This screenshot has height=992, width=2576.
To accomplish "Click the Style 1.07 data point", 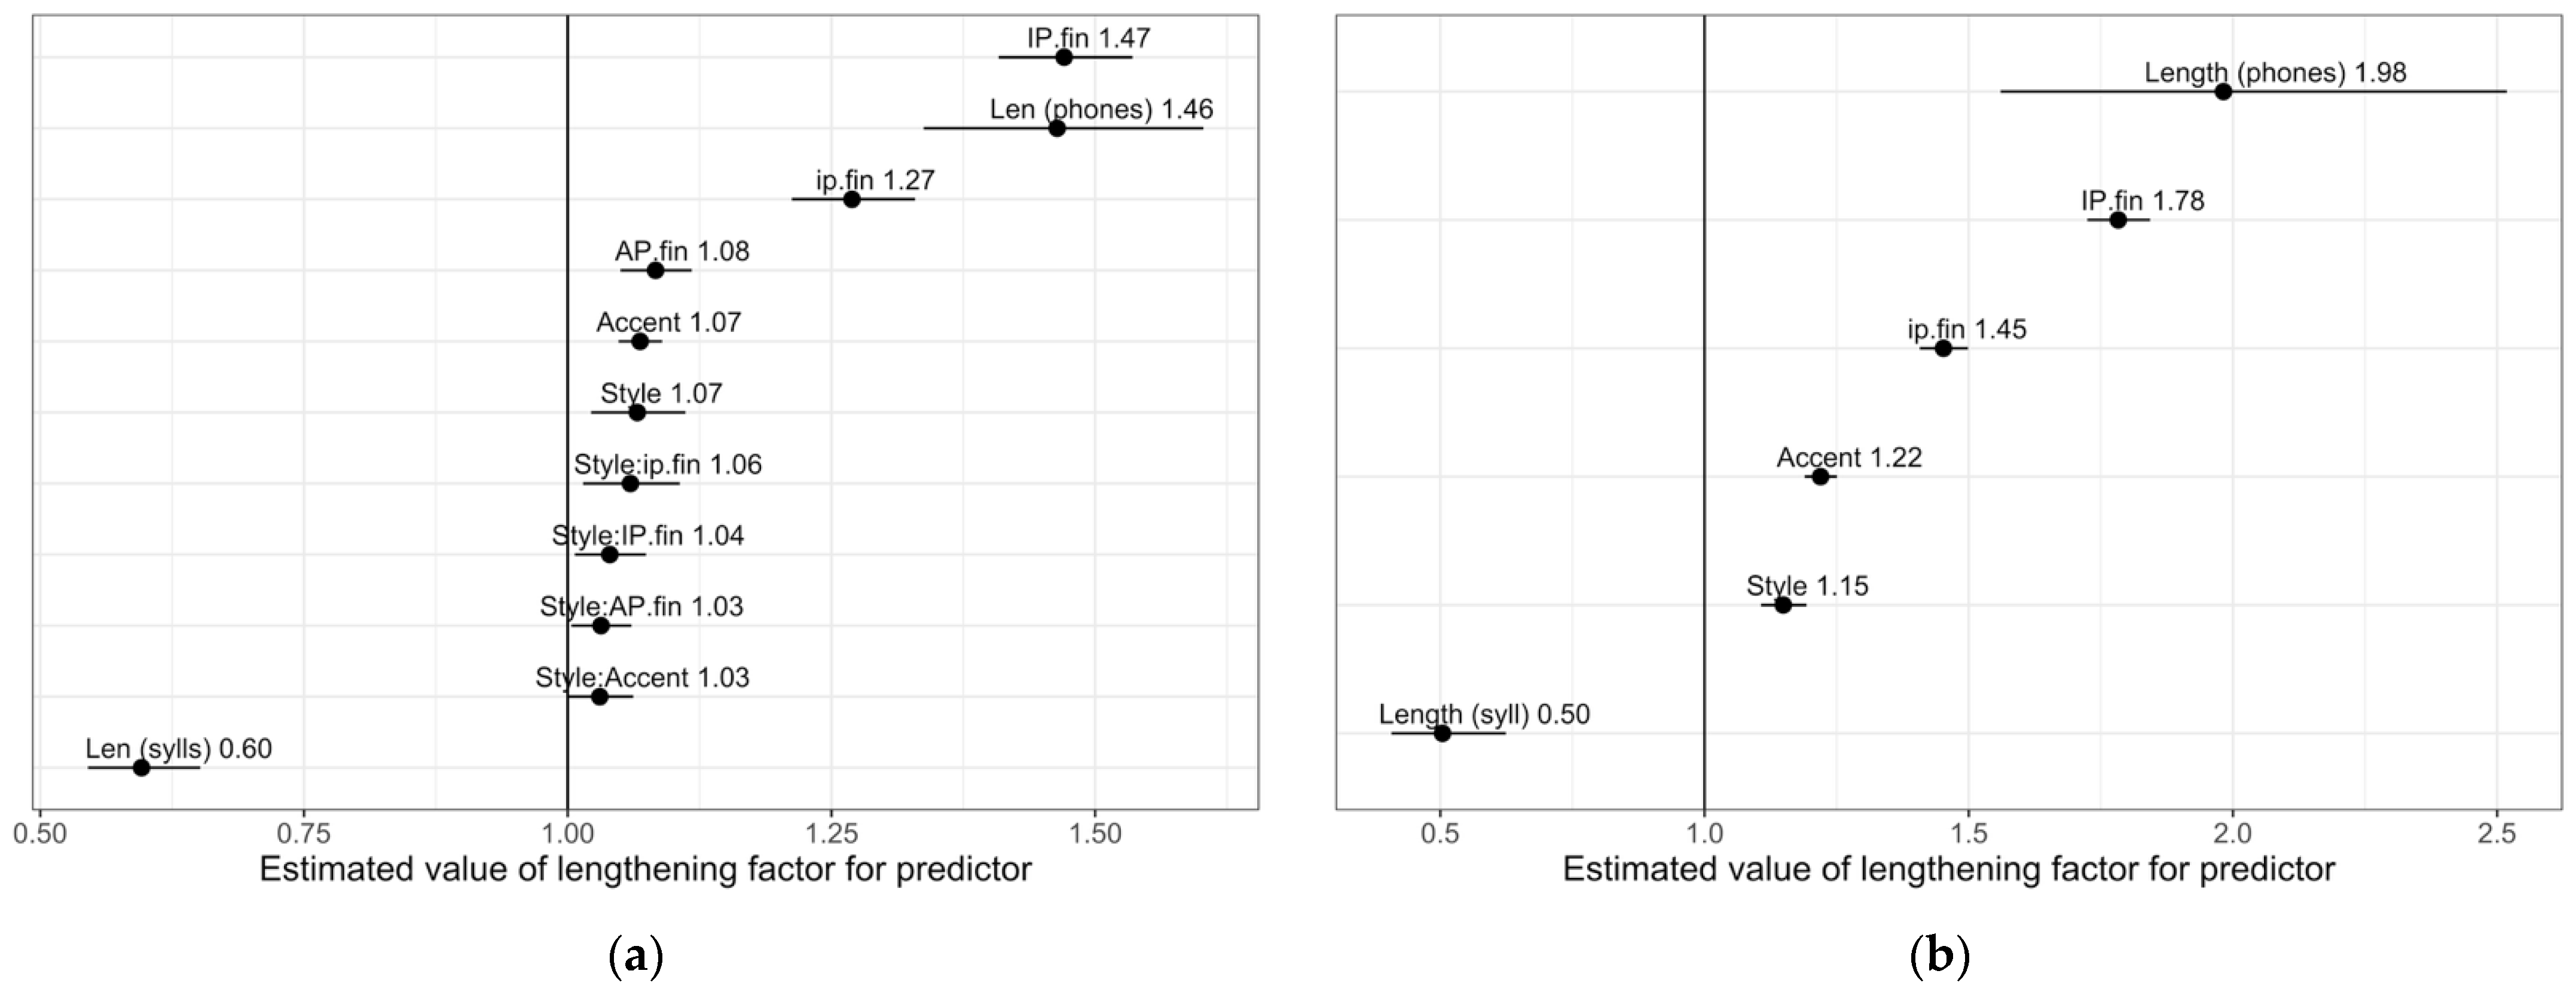I will click(637, 412).
